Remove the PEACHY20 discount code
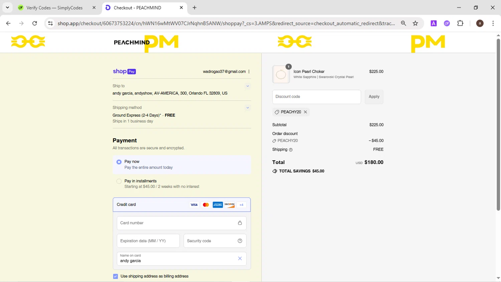The image size is (501, 282). click(x=305, y=112)
